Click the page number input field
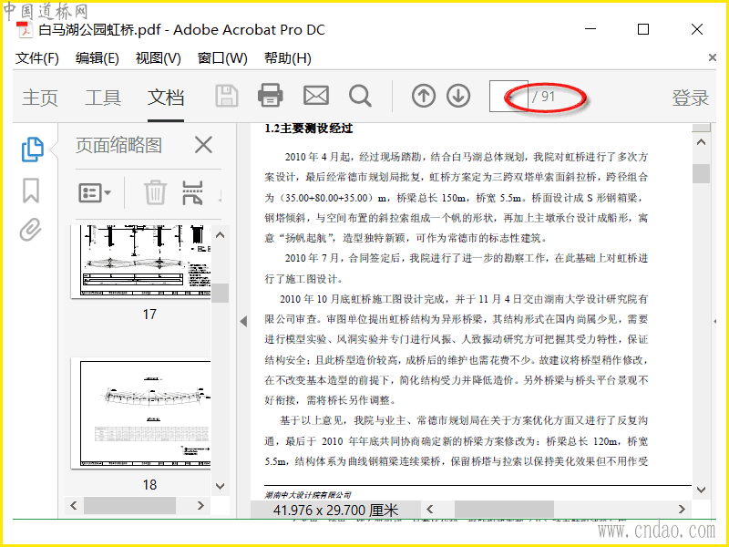The width and height of the screenshot is (729, 547). click(x=508, y=97)
